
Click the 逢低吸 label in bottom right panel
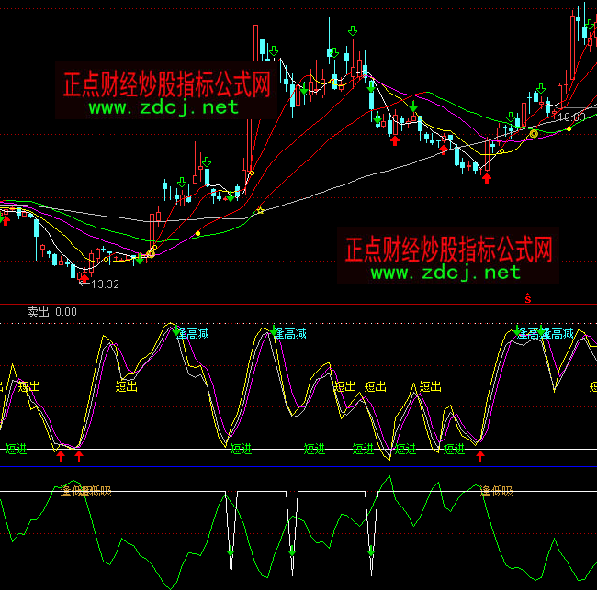pyautogui.click(x=501, y=492)
